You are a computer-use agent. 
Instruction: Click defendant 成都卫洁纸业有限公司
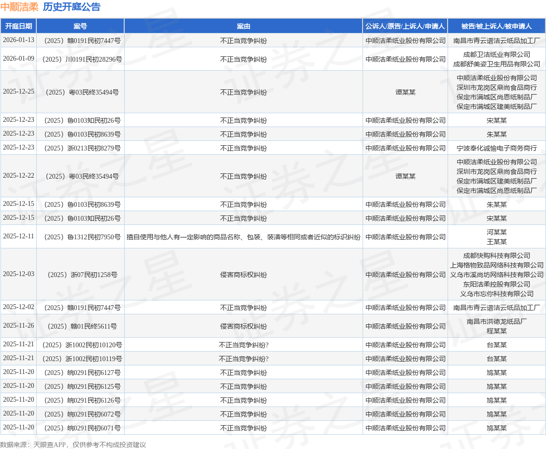click(x=496, y=54)
